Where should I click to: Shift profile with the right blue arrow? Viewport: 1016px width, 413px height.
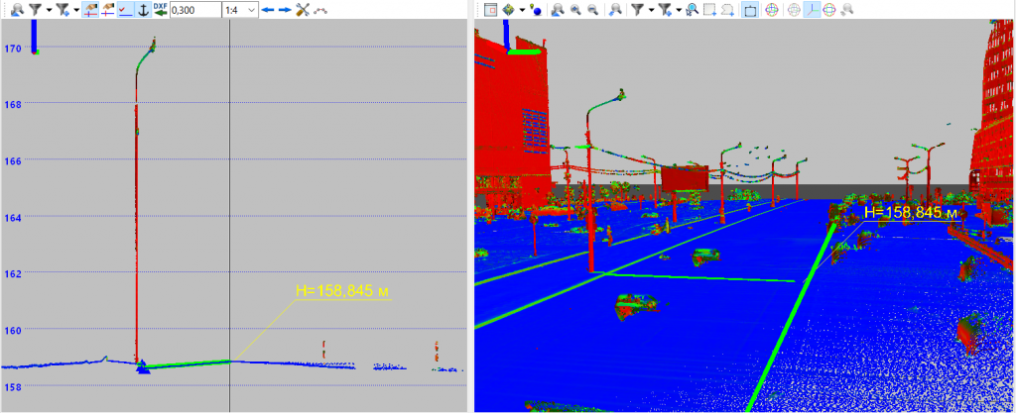(x=285, y=10)
